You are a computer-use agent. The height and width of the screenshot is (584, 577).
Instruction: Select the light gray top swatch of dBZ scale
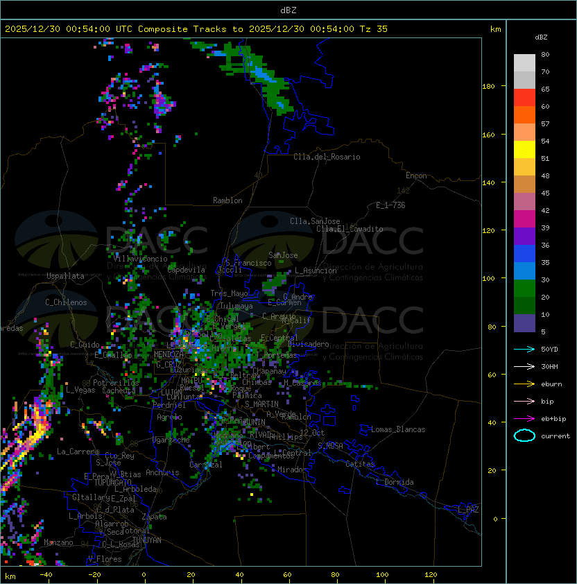pyautogui.click(x=524, y=63)
